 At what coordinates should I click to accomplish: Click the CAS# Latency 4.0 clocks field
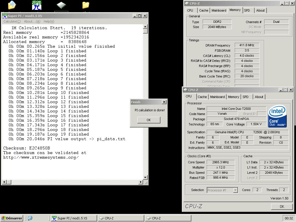click(247, 55)
